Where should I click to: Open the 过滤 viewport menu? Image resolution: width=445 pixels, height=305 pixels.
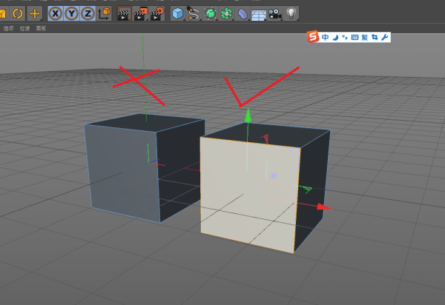pos(24,28)
